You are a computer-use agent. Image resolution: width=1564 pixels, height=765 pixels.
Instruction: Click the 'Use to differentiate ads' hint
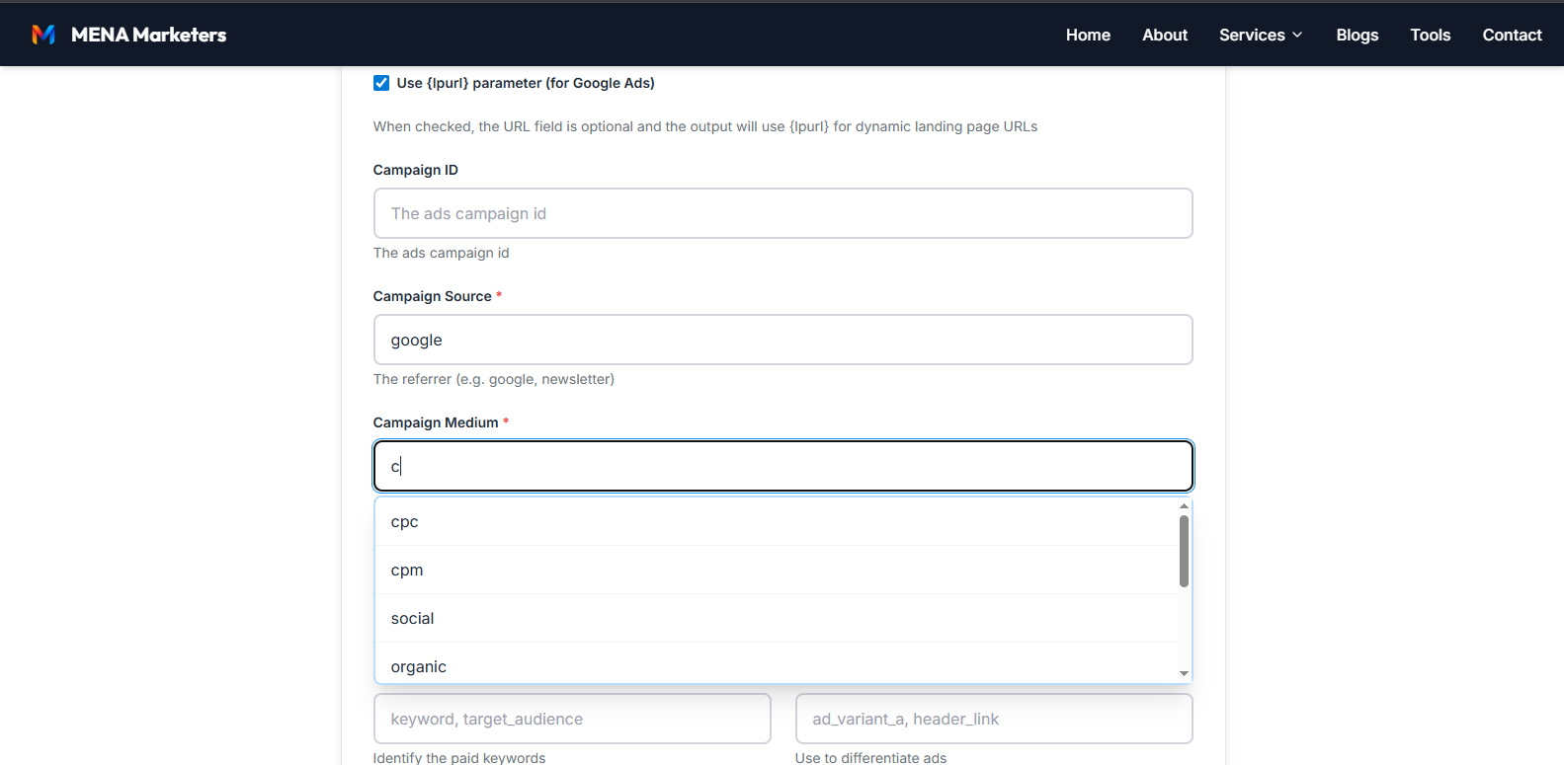click(870, 757)
